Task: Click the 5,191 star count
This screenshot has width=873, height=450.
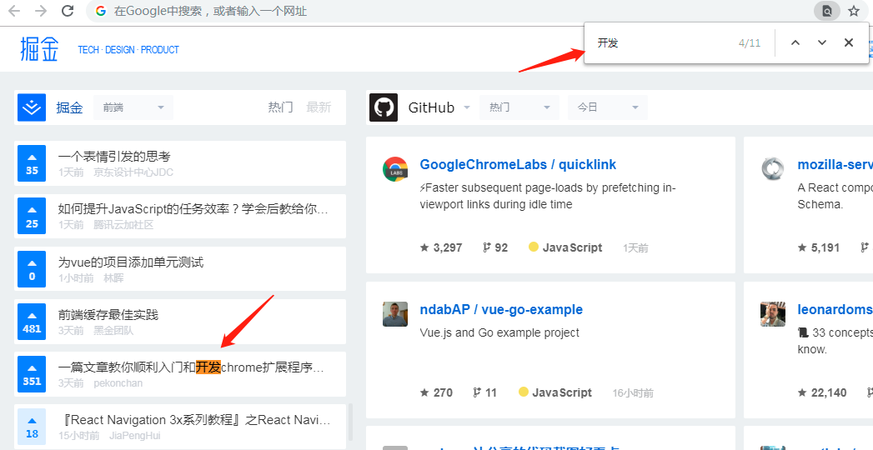Action: pos(819,247)
